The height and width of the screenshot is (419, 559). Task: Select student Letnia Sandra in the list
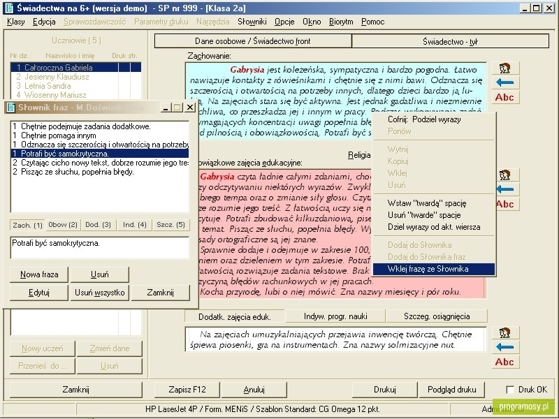[75, 86]
